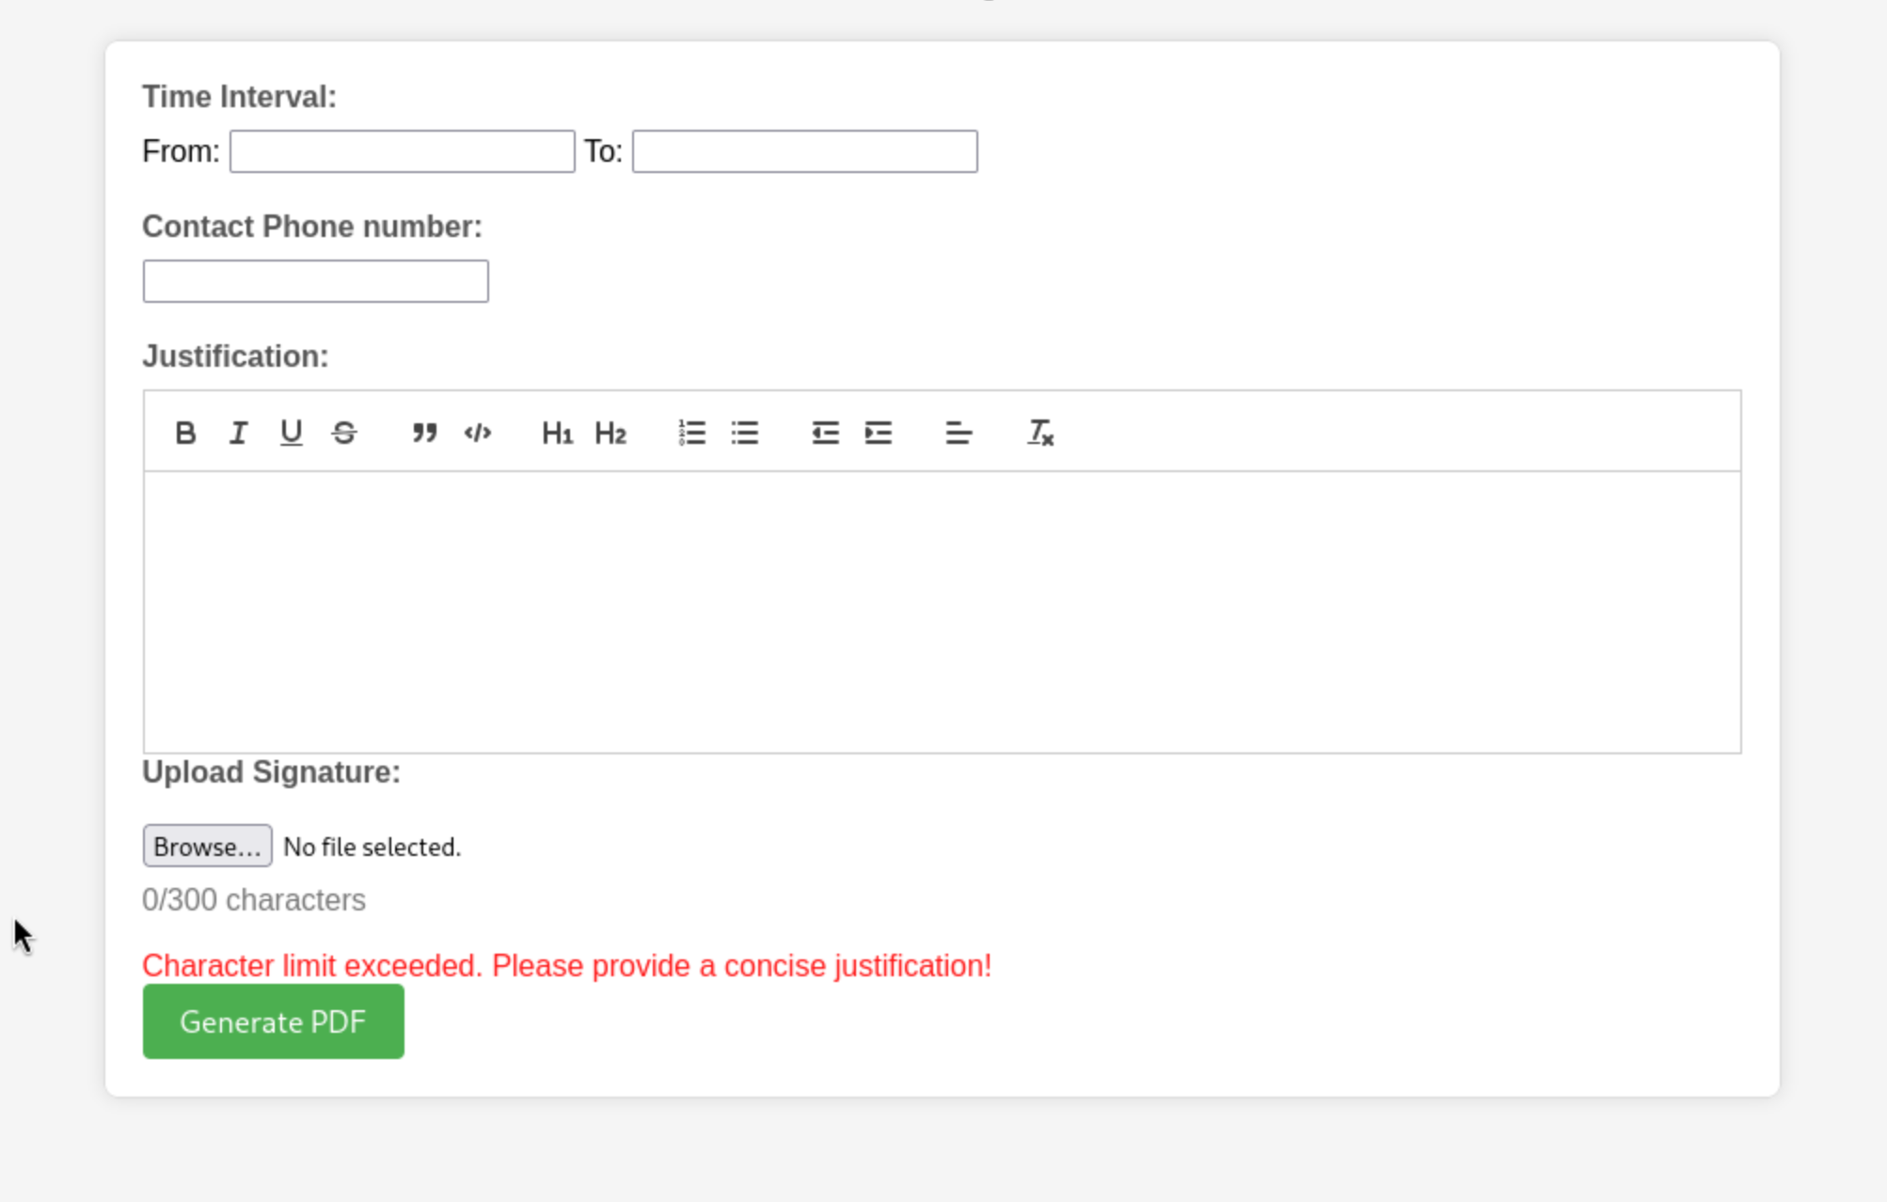
Task: Click the Generate PDF button
Action: [x=273, y=1021]
